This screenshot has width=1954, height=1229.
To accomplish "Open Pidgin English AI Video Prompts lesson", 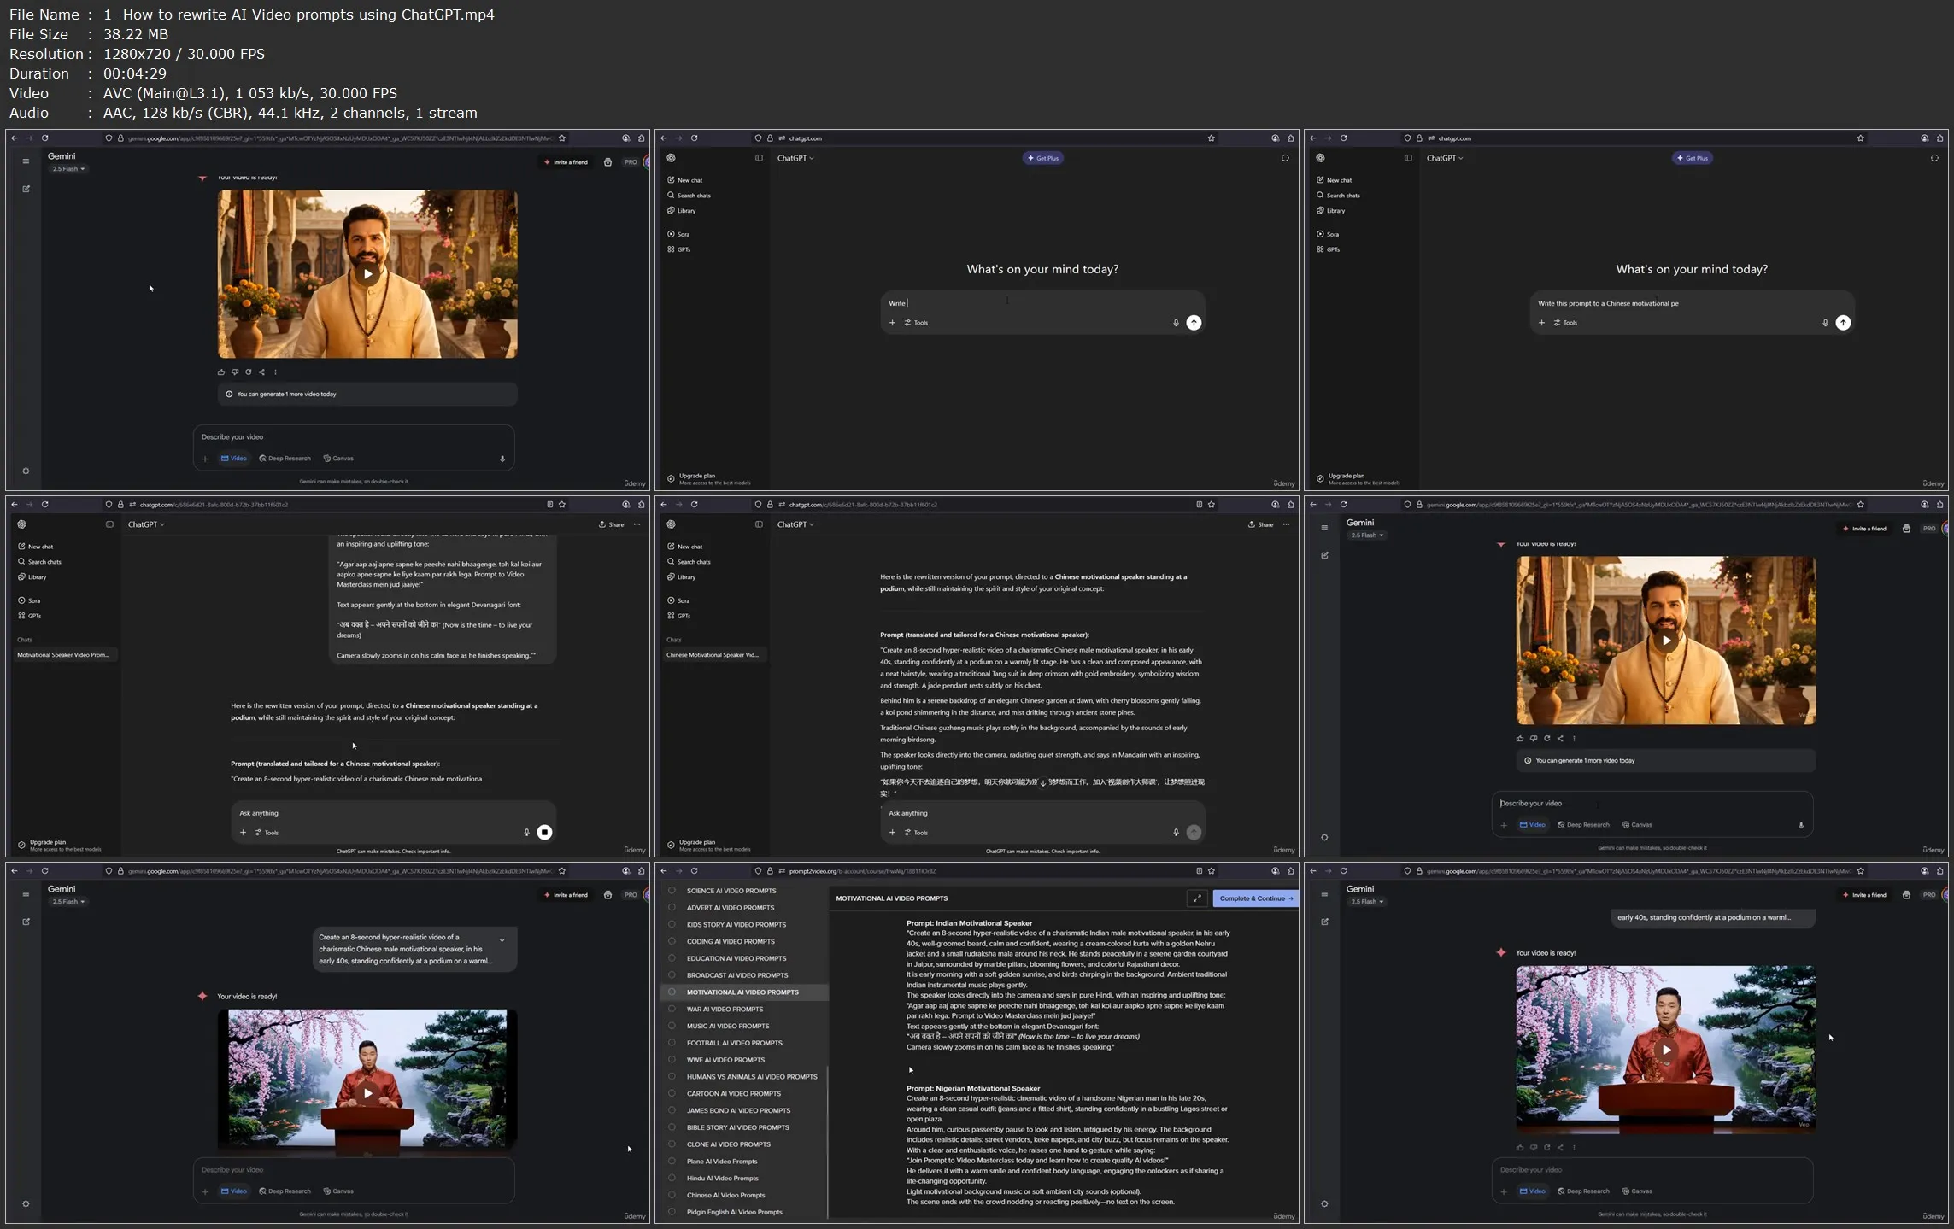I will [x=734, y=1212].
